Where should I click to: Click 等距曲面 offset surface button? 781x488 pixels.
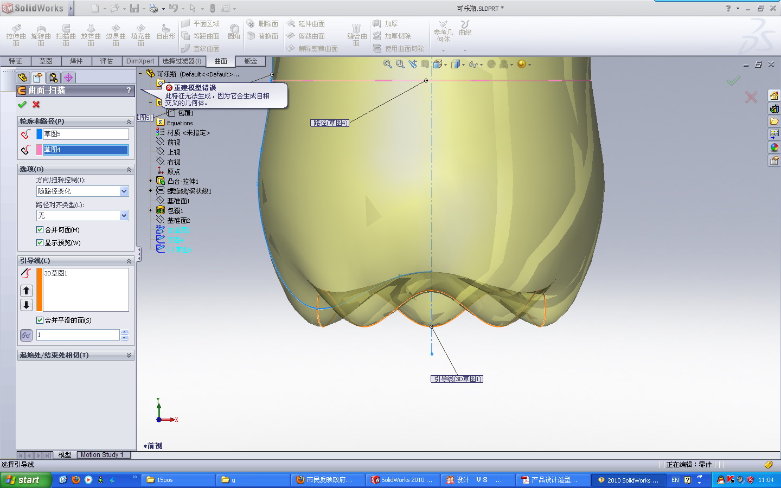[x=201, y=36]
